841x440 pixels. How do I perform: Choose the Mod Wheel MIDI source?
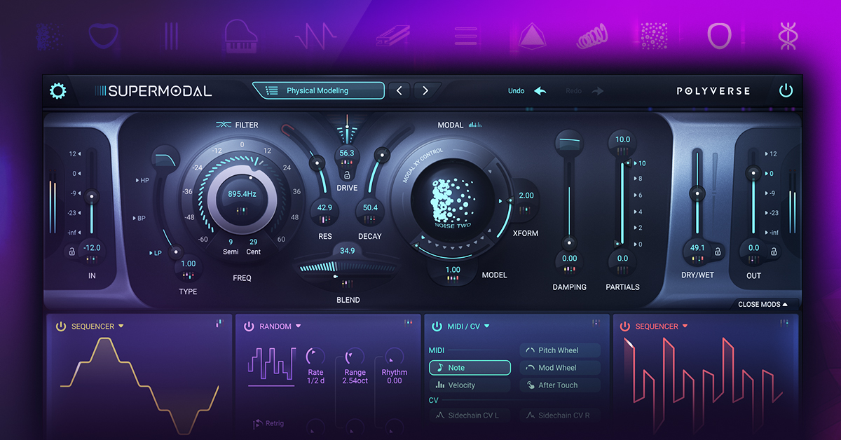point(561,368)
